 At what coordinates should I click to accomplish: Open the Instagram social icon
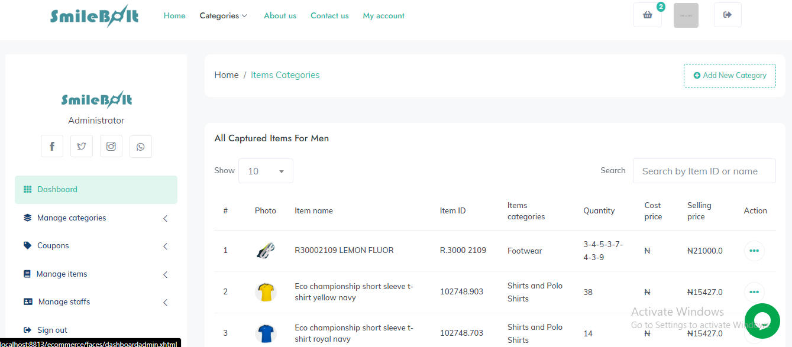click(x=111, y=147)
